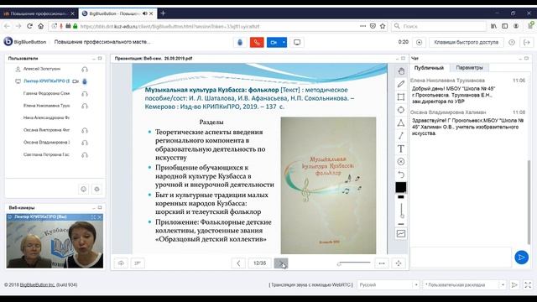Reload the page in browser
This screenshot has height=302, width=537.
30,26
